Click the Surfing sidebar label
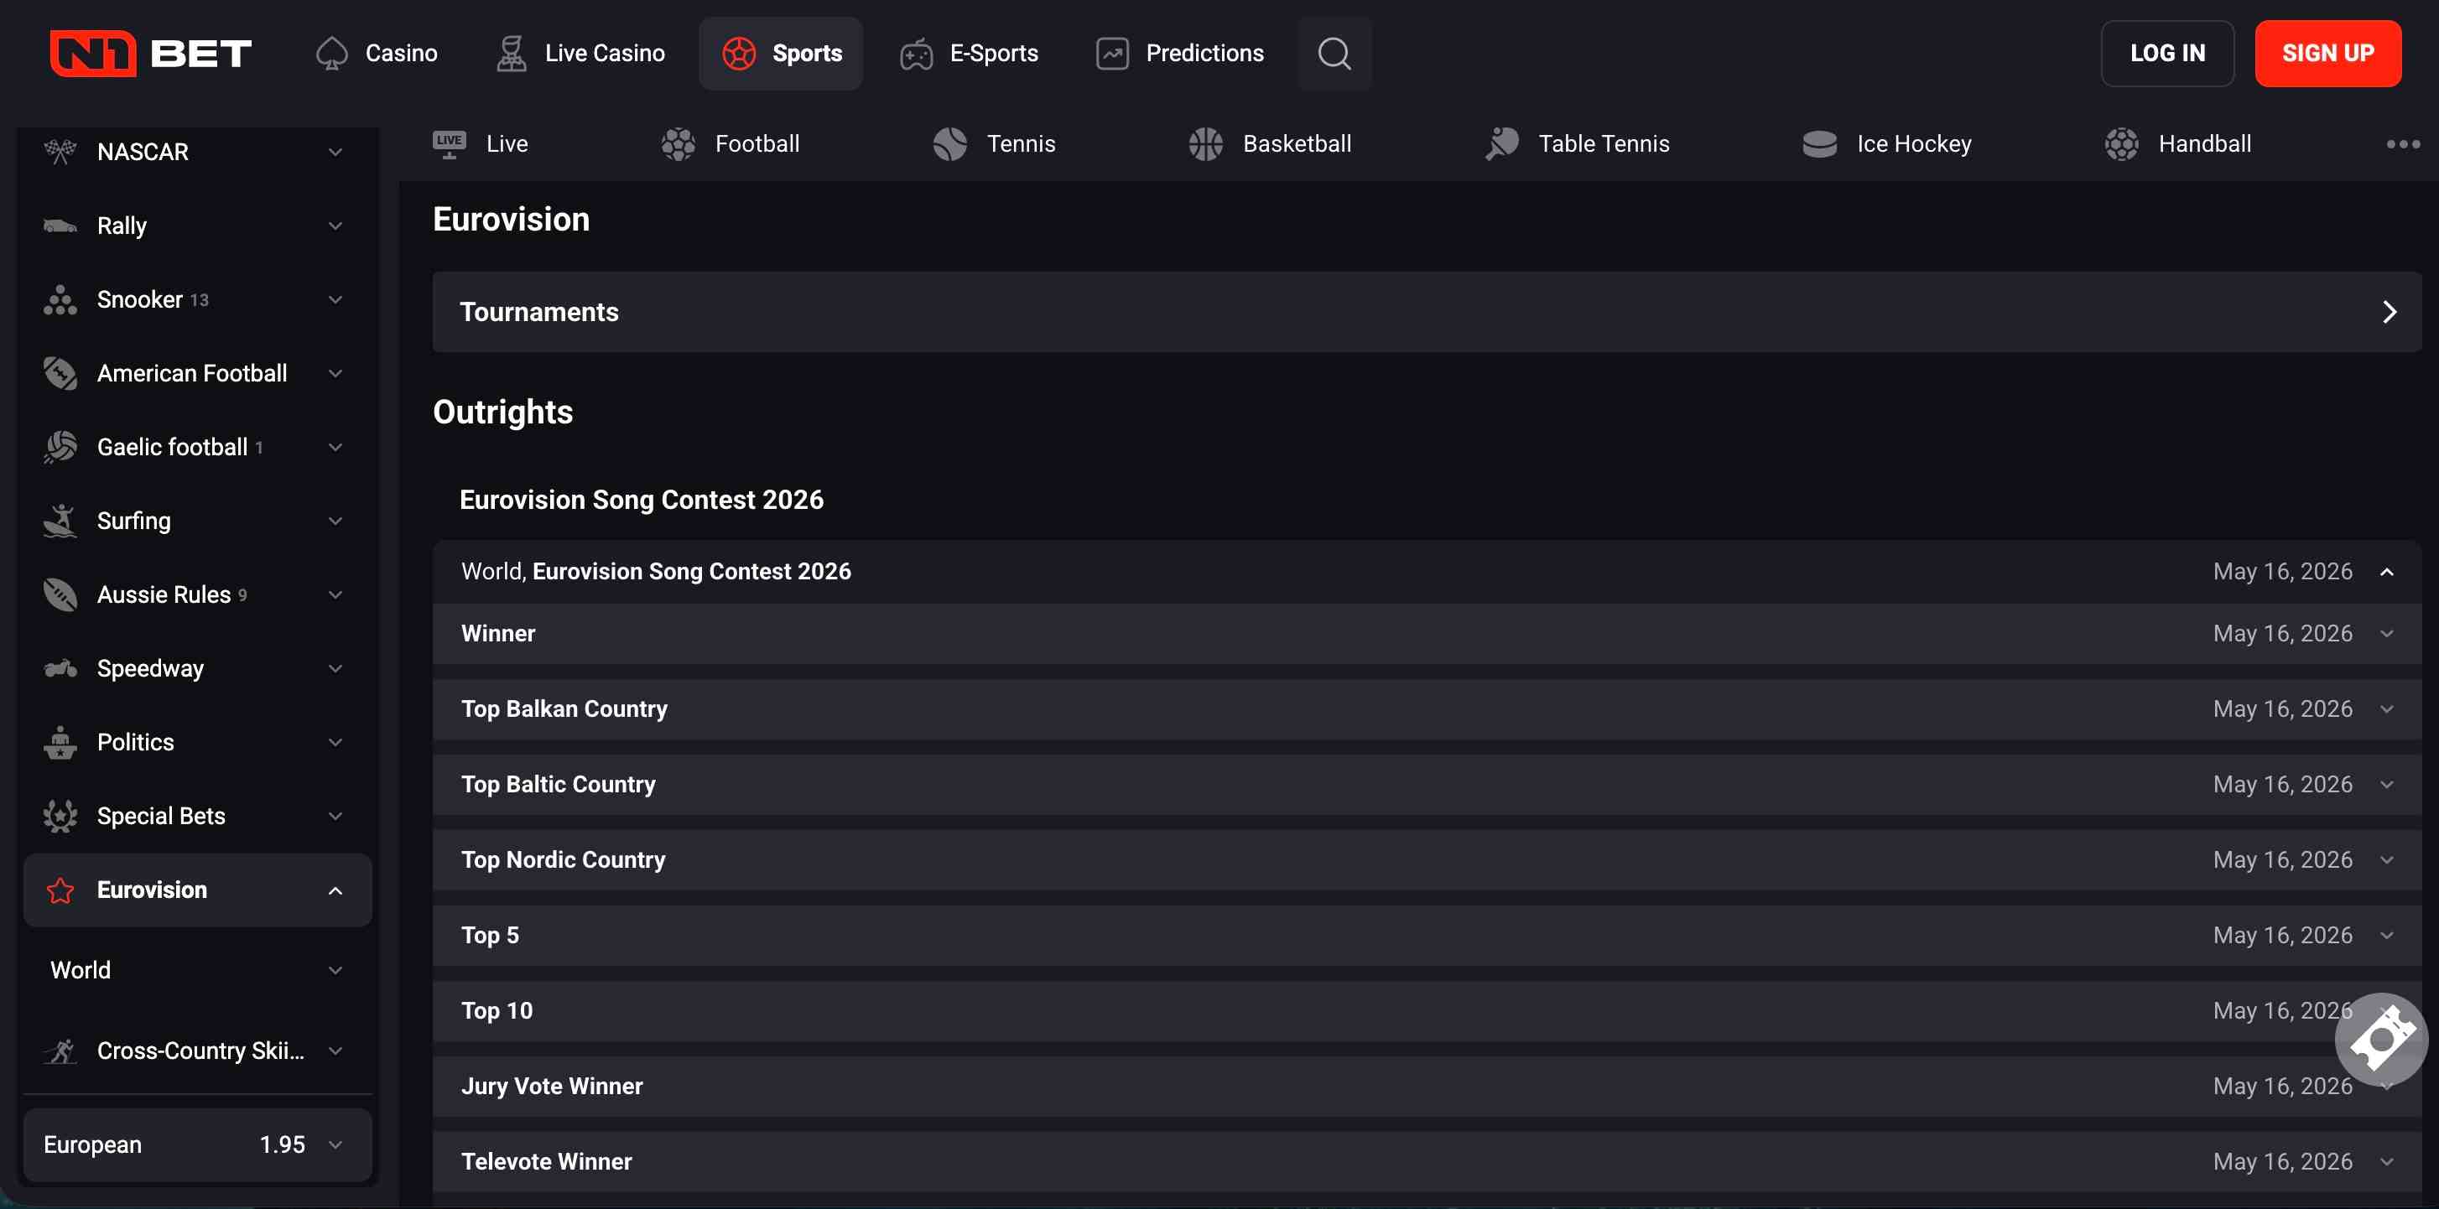Viewport: 2439px width, 1209px height. point(134,521)
